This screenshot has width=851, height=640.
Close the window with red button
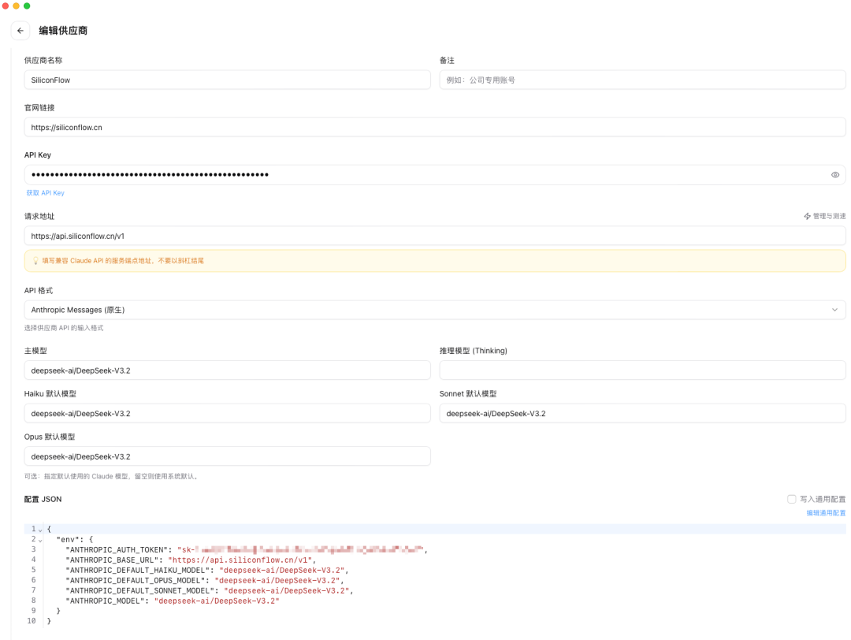point(6,6)
